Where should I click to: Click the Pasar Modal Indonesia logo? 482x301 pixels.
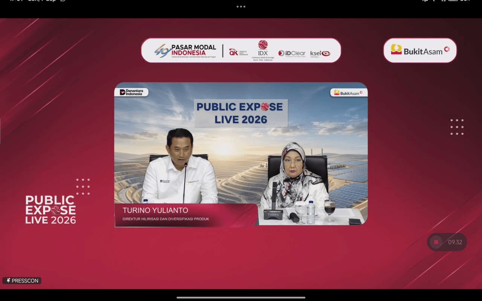tap(185, 50)
